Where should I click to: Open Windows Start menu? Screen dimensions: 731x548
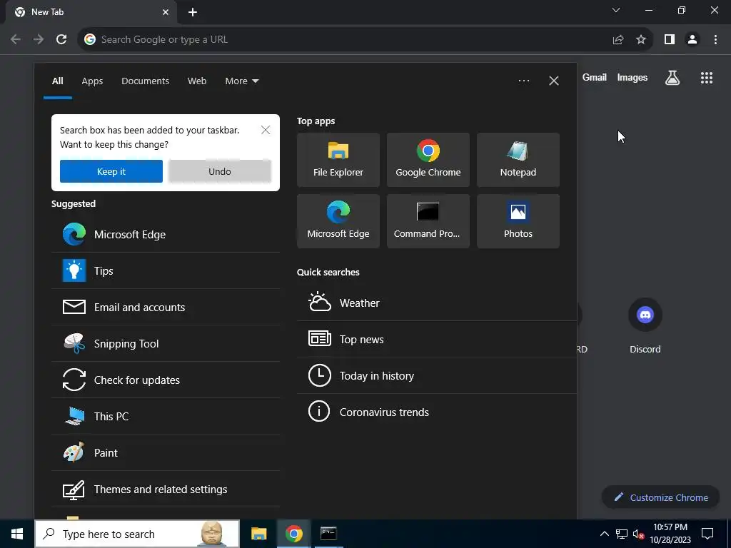point(17,534)
